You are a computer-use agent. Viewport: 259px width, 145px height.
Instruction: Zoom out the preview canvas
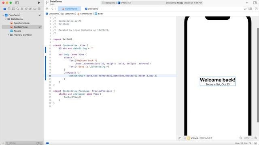click(x=241, y=138)
